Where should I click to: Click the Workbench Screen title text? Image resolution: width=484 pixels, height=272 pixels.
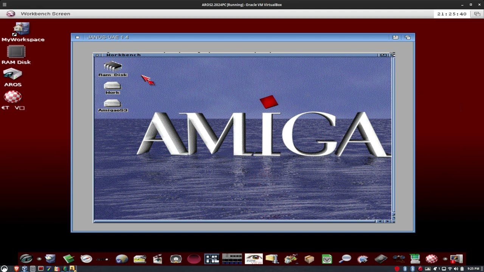(45, 14)
